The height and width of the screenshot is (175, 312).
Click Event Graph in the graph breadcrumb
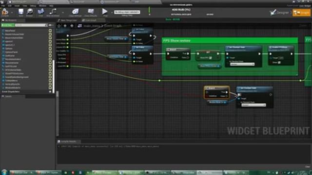point(113,26)
